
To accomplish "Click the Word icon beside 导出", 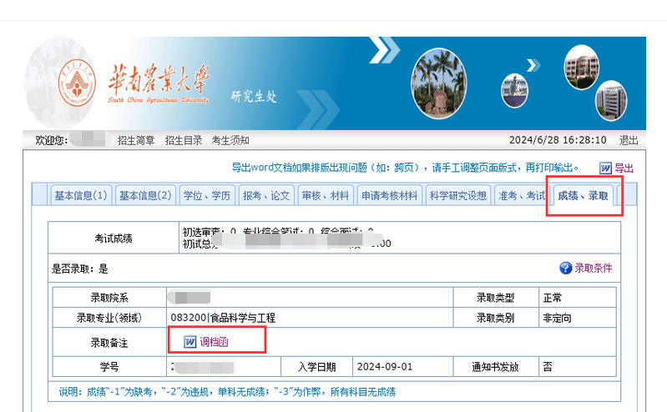I will point(605,168).
